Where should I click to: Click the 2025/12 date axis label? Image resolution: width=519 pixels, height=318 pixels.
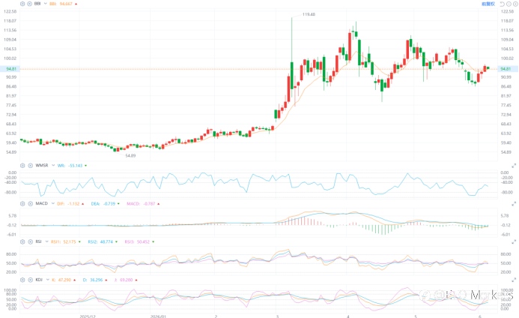point(88,316)
